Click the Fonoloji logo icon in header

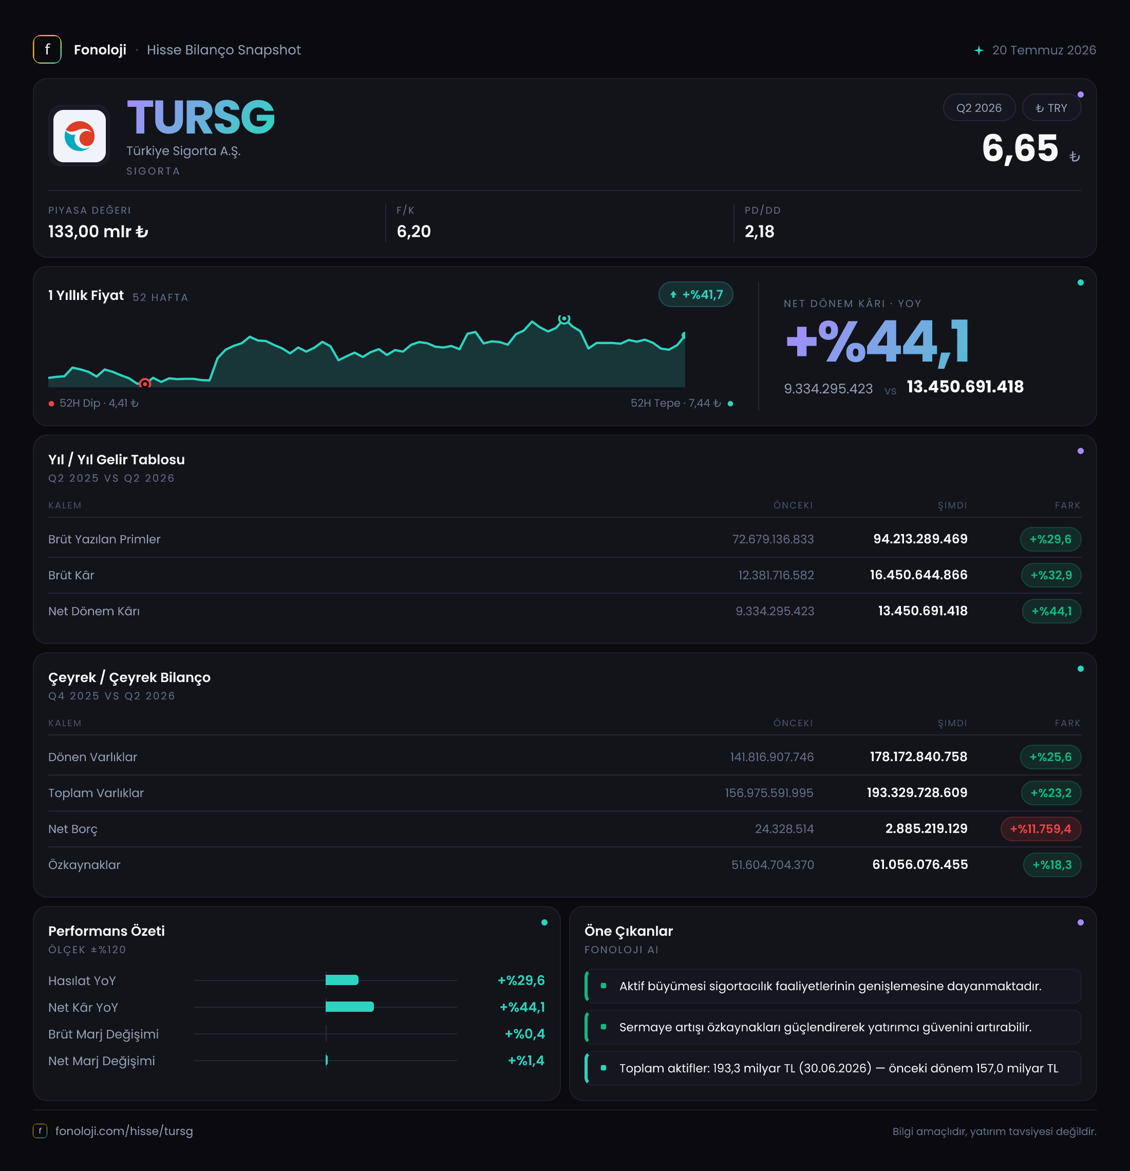(47, 50)
